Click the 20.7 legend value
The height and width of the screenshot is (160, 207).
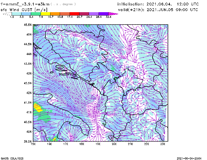pos(79,17)
